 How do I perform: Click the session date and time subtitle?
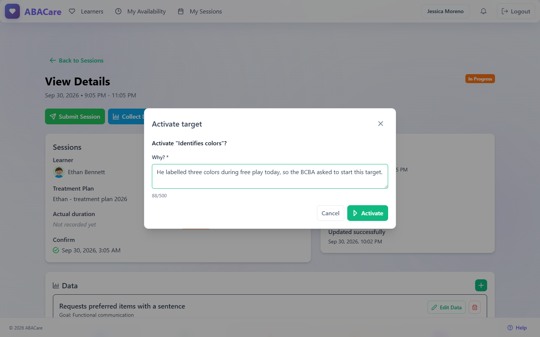coord(90,95)
